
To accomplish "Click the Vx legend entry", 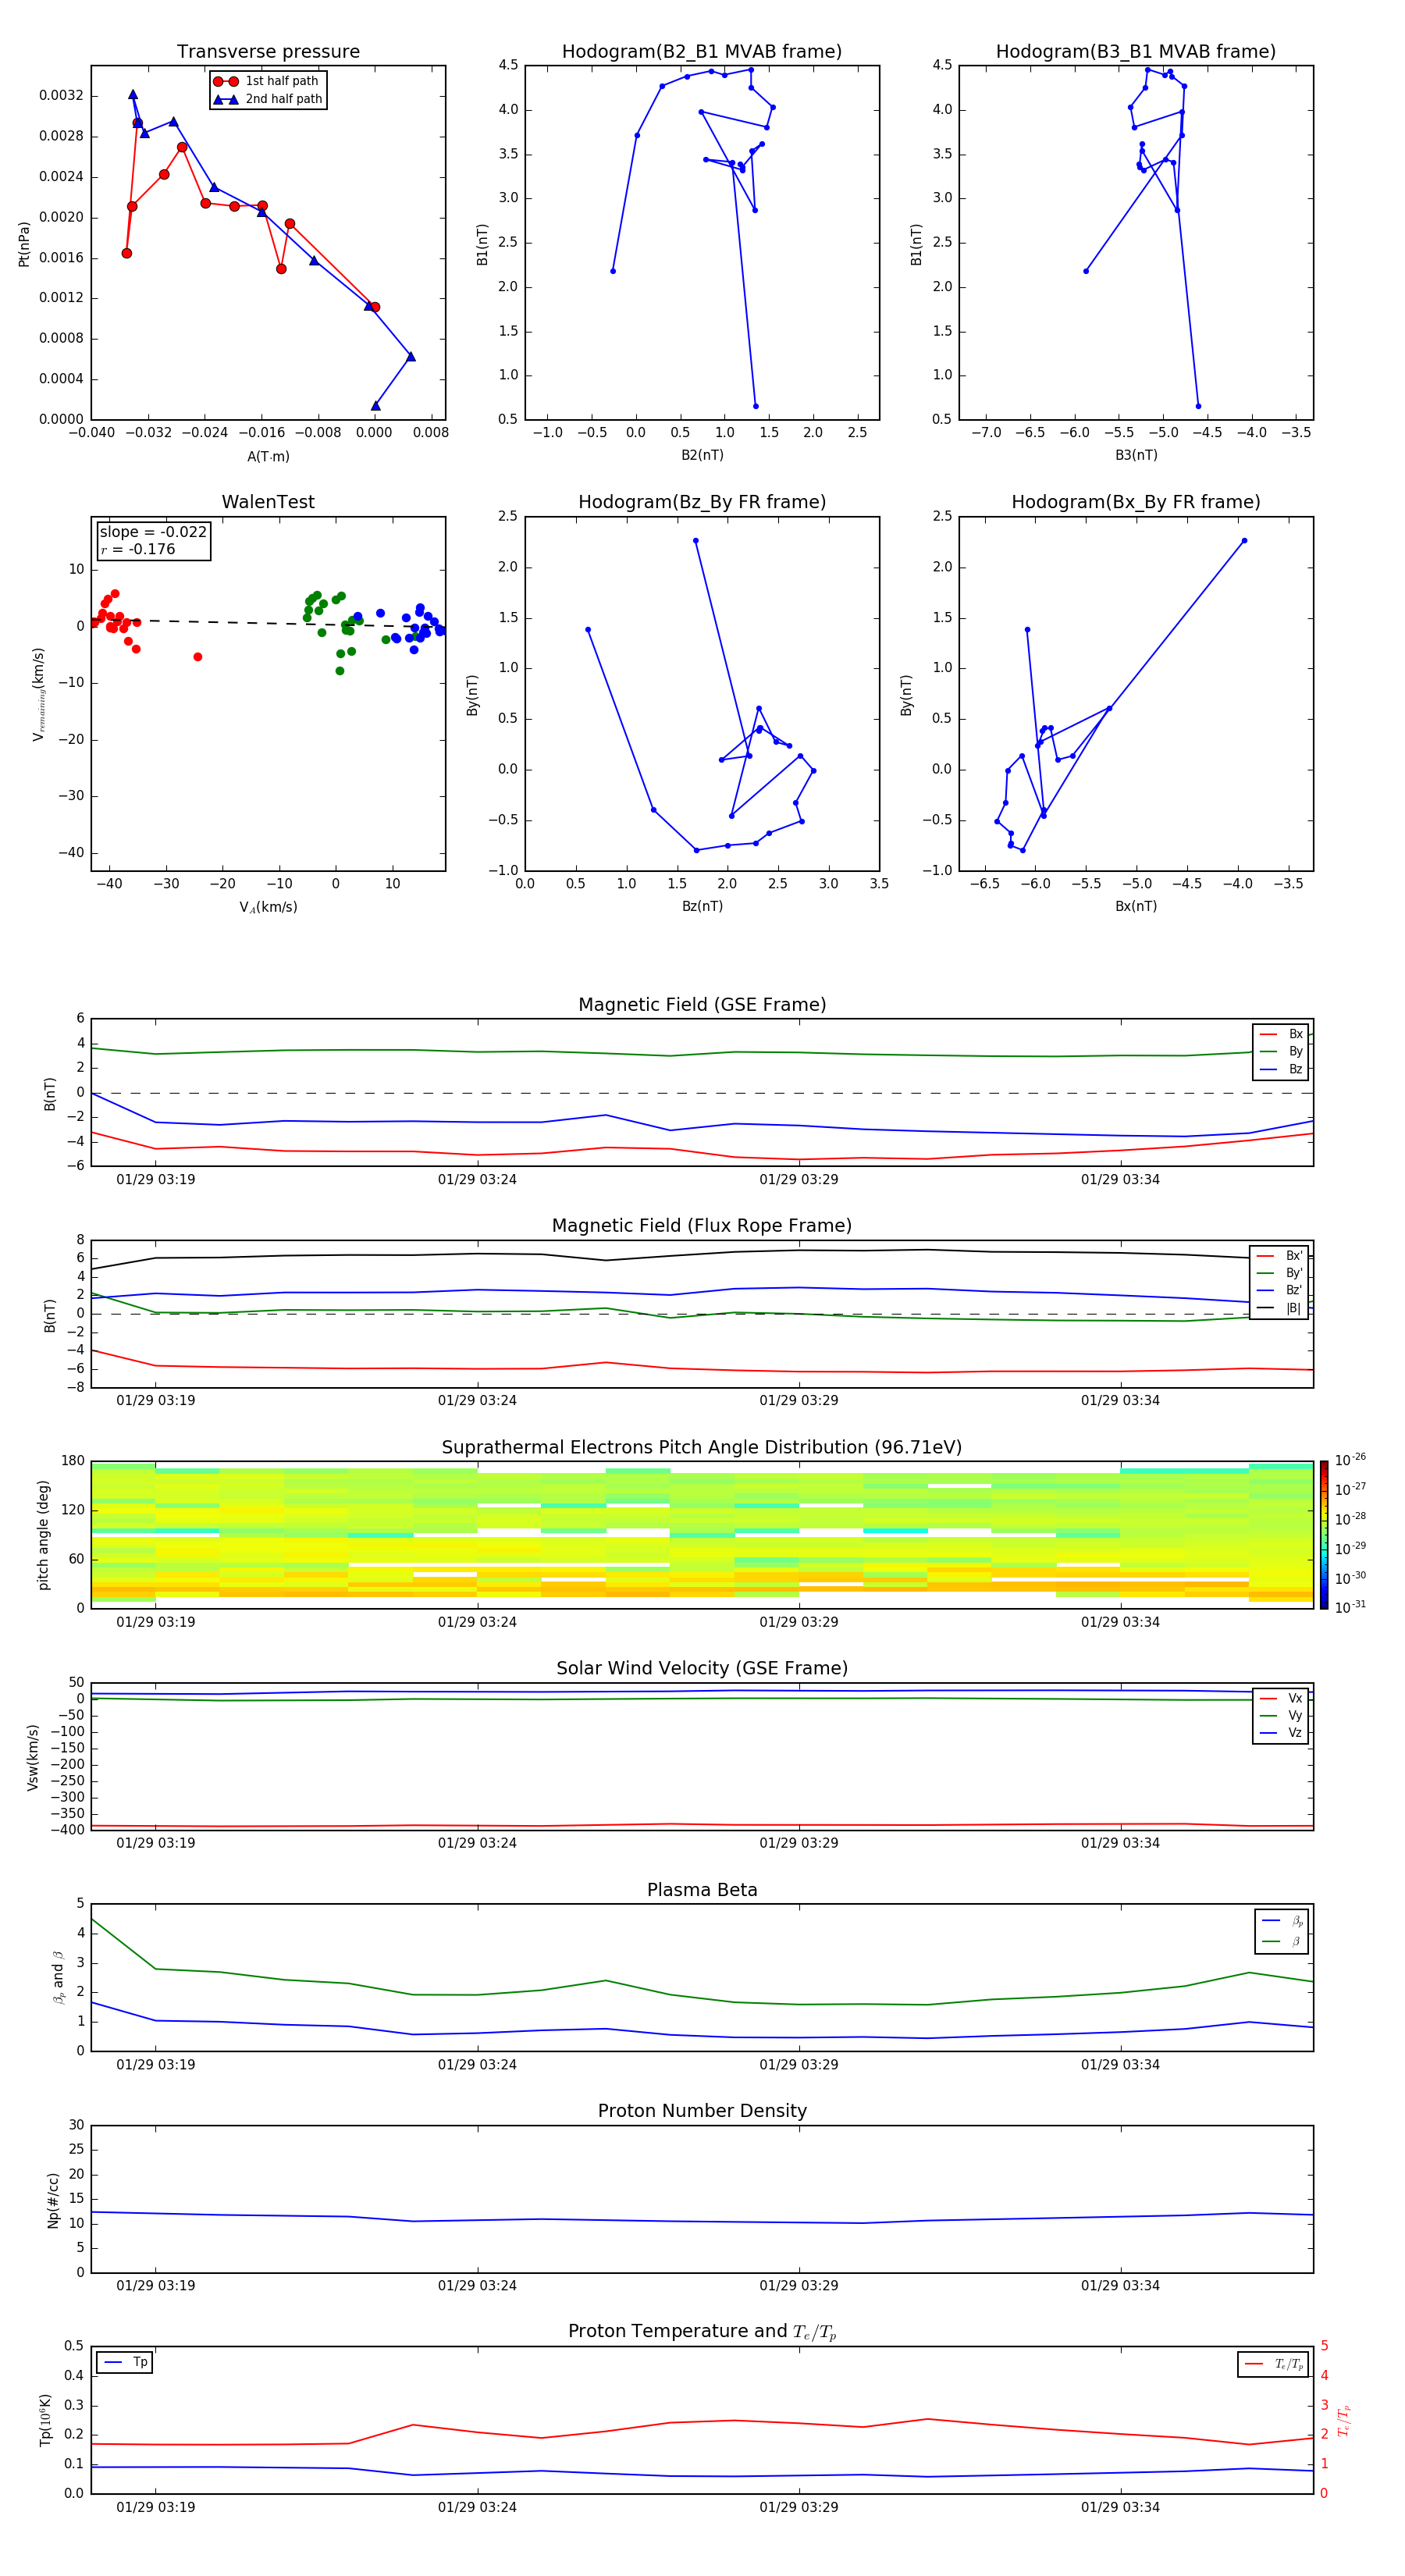I will pos(1281,1698).
